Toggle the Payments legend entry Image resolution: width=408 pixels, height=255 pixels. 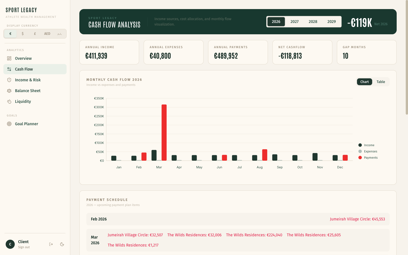point(368,158)
